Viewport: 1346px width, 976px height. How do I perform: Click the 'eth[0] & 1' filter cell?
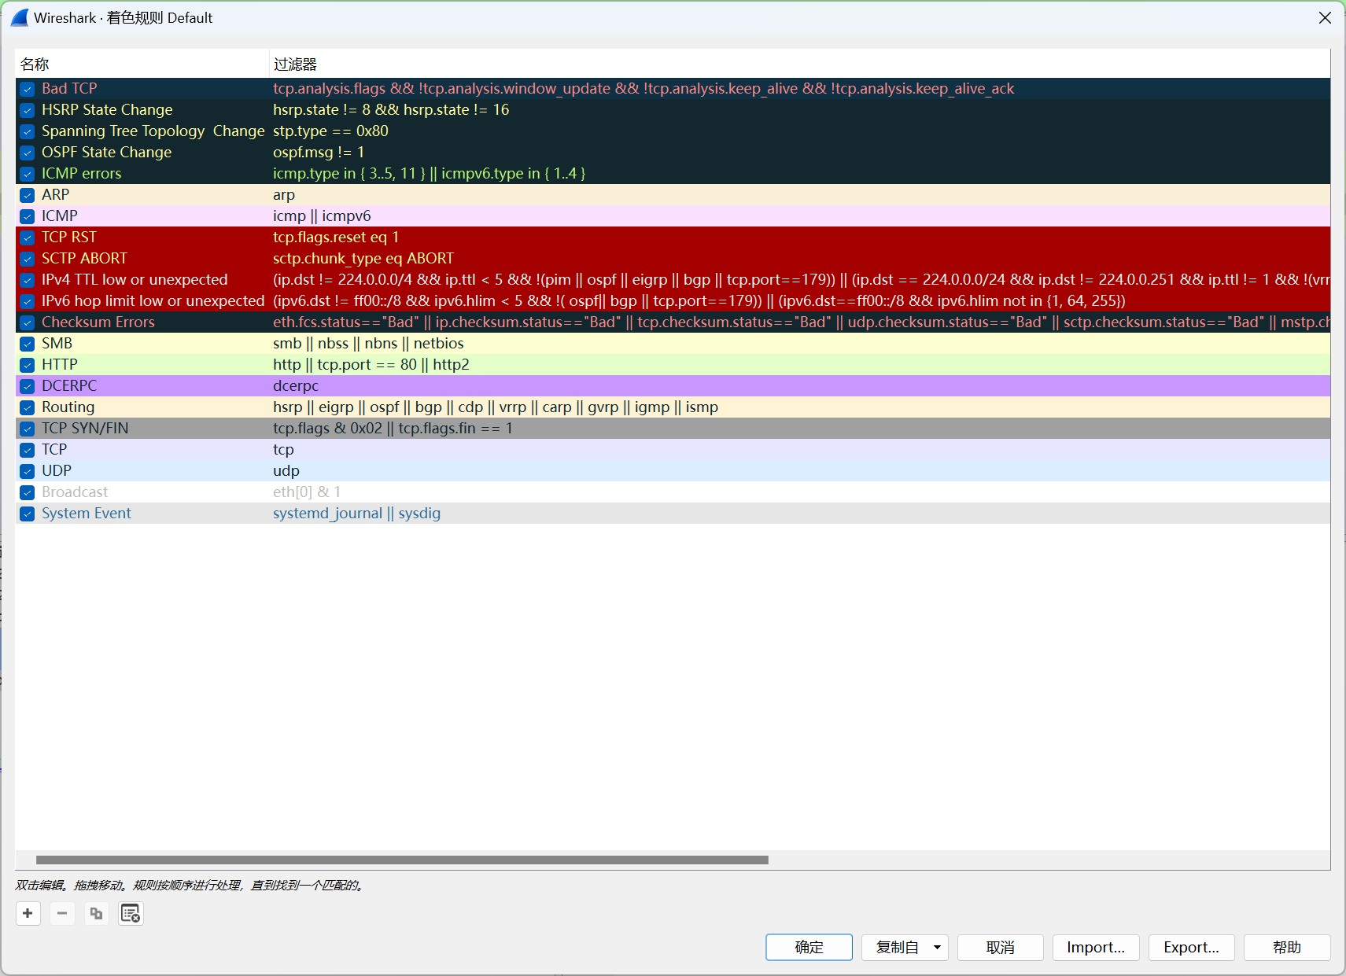307,492
